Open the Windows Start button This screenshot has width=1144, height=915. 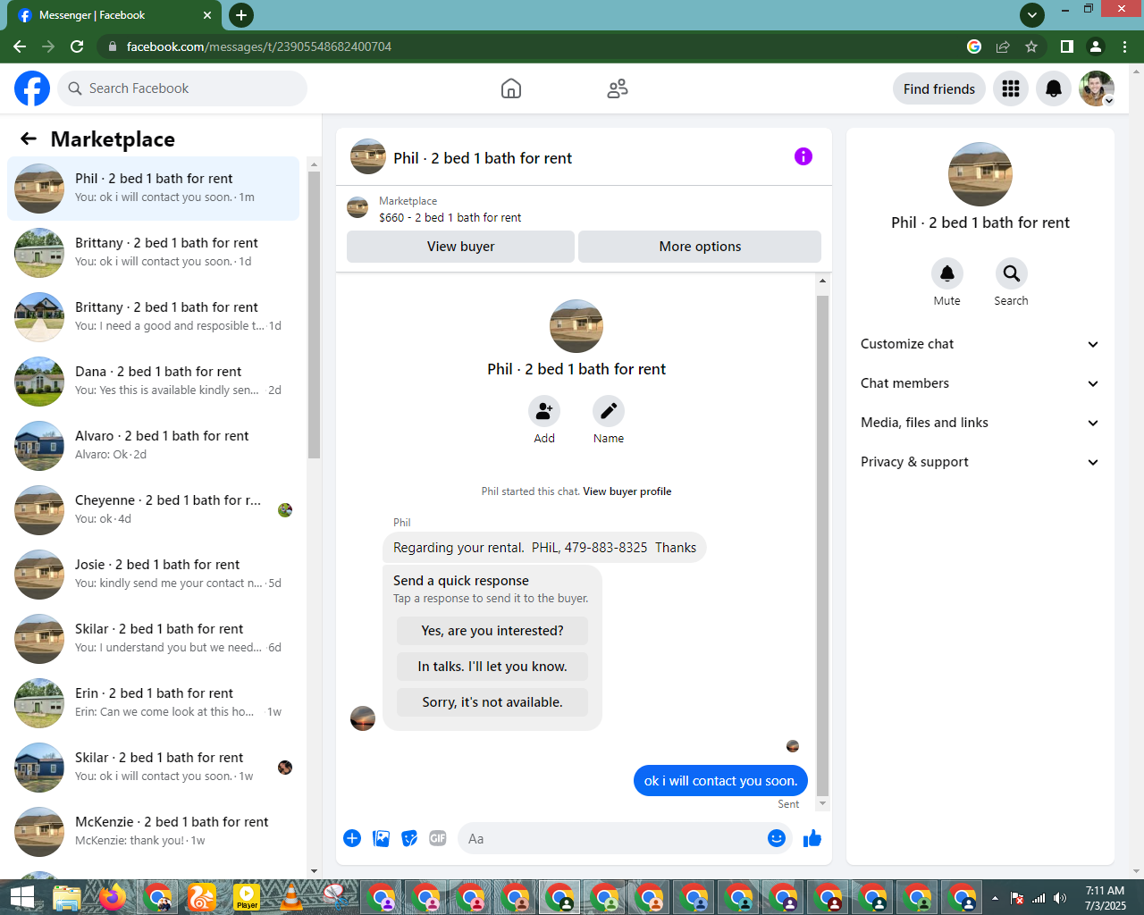pos(21,897)
